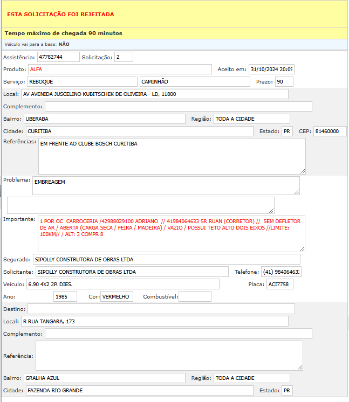This screenshot has height=402, width=349.
Task: Select the CAMINHÃO service type field
Action: click(x=195, y=82)
